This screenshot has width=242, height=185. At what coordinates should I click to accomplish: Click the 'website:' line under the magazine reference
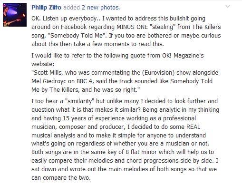coord(43,64)
